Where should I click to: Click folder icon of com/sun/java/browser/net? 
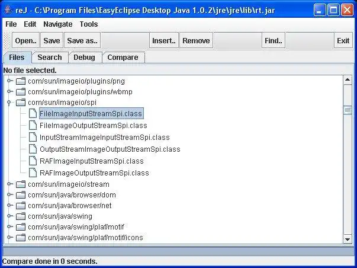click(21, 206)
